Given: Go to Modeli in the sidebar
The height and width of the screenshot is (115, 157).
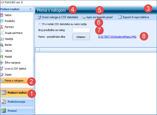Looking at the screenshot, I should [x=8, y=57].
